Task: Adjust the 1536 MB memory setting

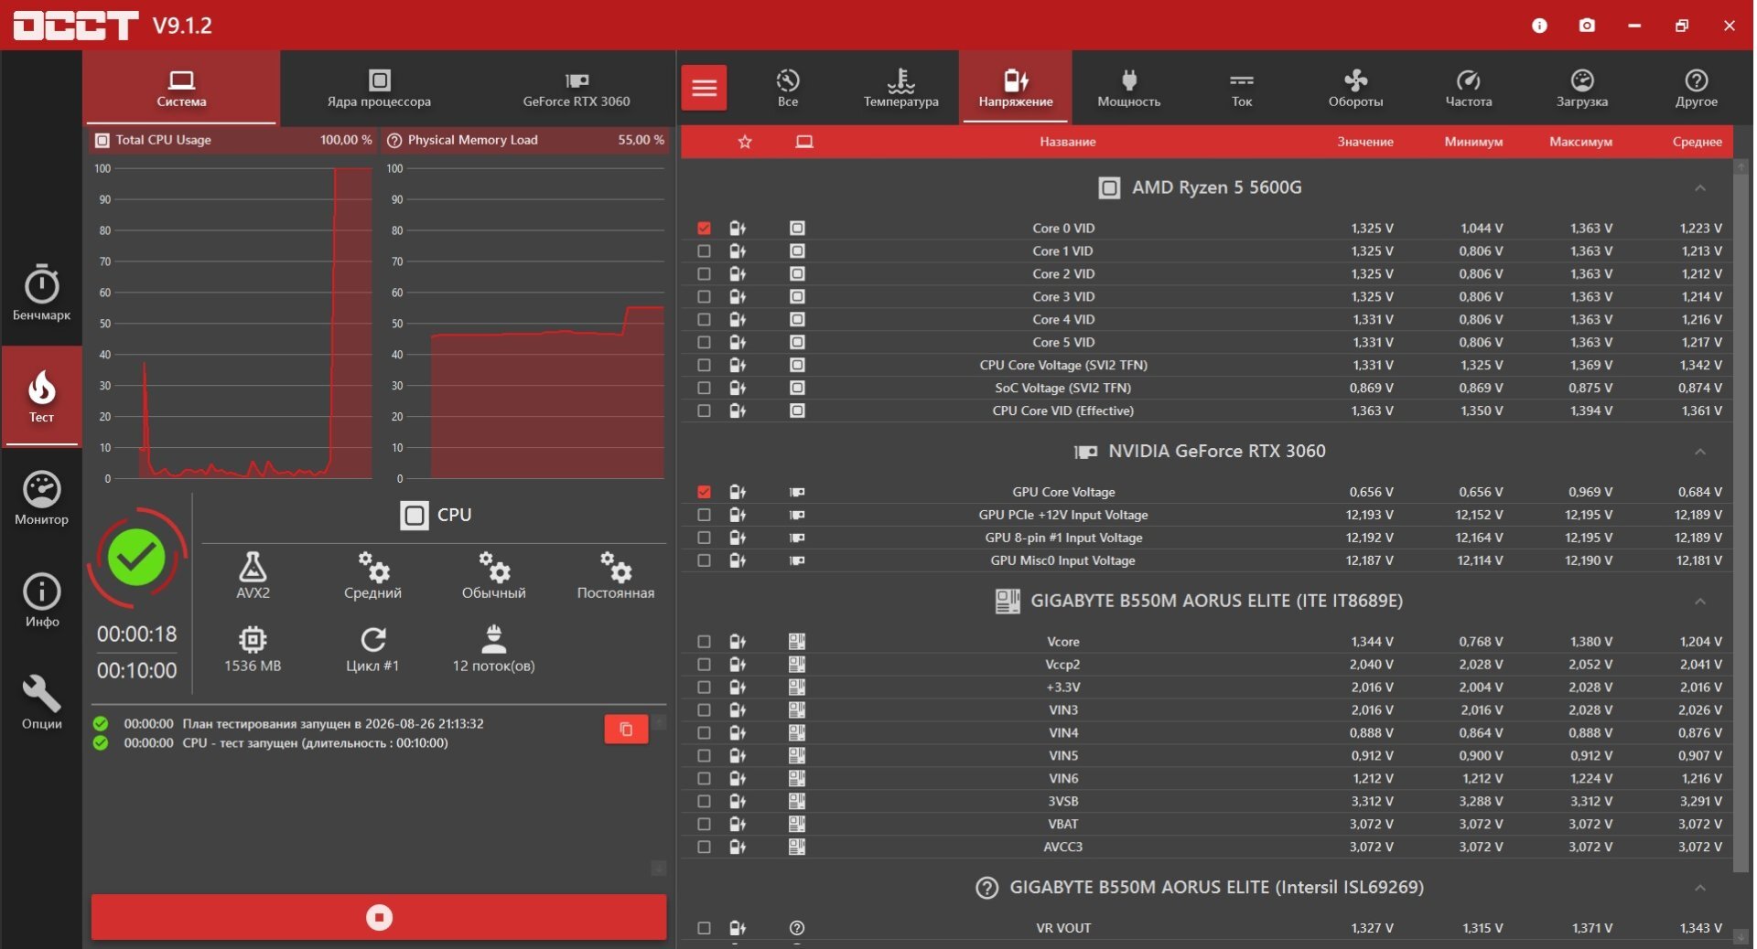Action: coord(253,649)
